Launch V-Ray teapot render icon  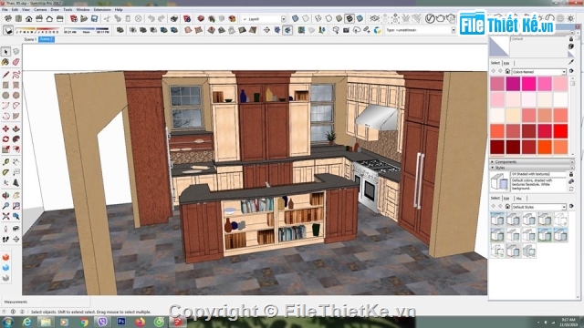click(440, 18)
